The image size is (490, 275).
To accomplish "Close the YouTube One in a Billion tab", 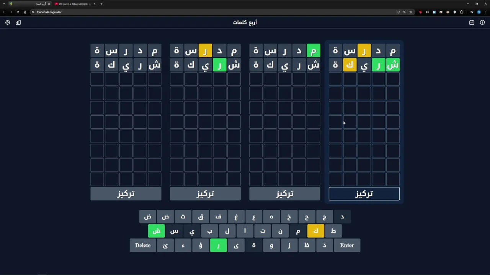I will (95, 4).
